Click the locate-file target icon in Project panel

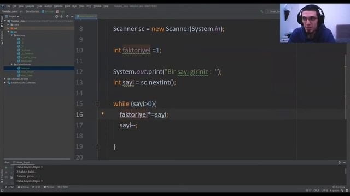[57, 16]
